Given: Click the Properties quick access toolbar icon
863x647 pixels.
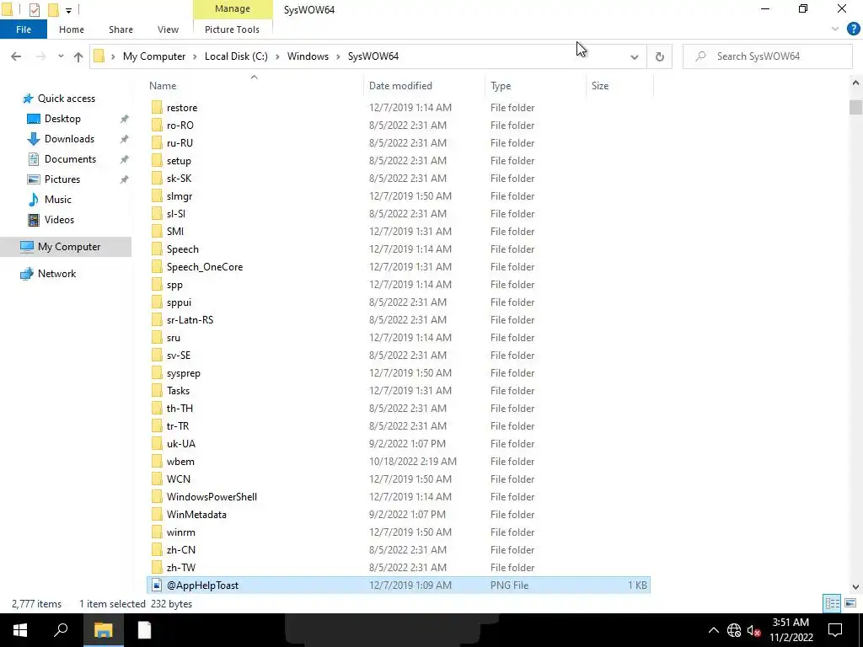Looking at the screenshot, I should (34, 9).
